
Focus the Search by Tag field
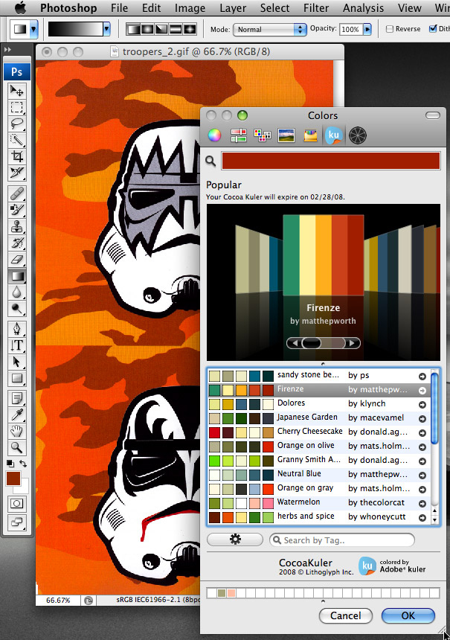coord(342,540)
